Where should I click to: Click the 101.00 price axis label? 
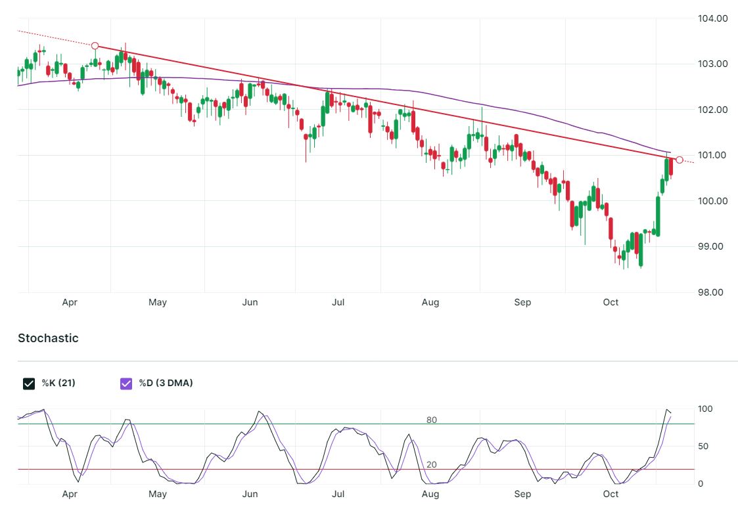[x=712, y=155]
